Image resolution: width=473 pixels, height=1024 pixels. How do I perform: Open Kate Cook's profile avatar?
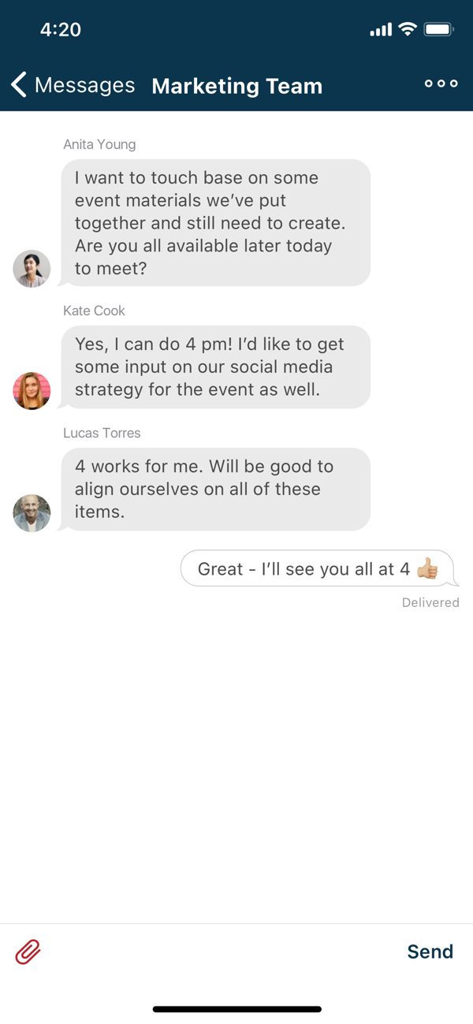pos(32,391)
